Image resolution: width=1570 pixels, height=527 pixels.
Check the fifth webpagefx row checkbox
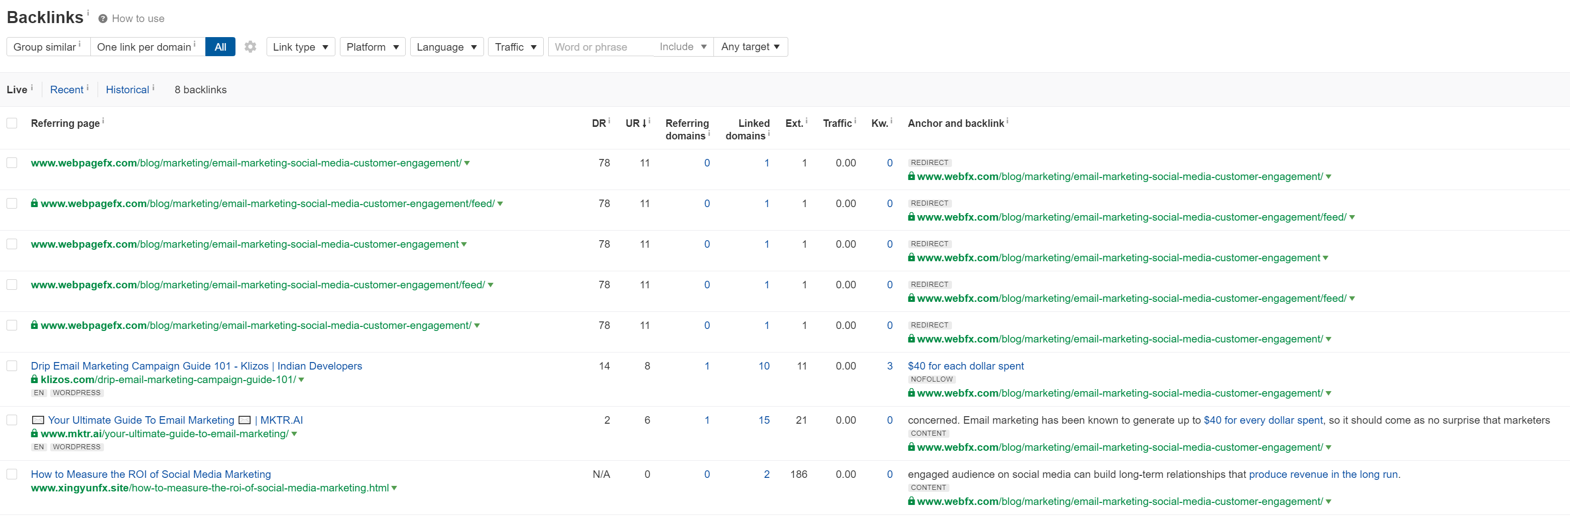point(12,325)
